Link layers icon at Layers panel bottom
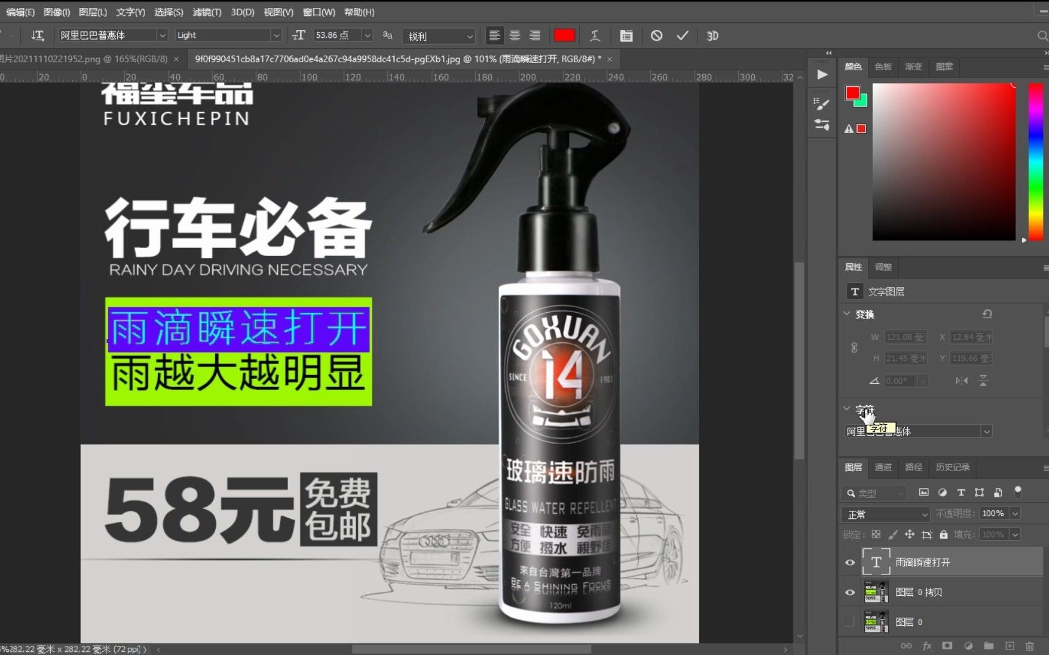 click(906, 646)
